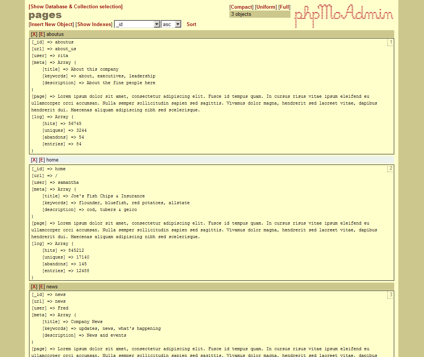The width and height of the screenshot is (424, 357).
Task: Click the phpMoAdmin logo
Action: pyautogui.click(x=344, y=16)
